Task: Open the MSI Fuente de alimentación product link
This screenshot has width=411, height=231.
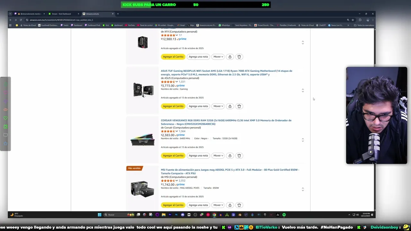Action: coord(230,172)
